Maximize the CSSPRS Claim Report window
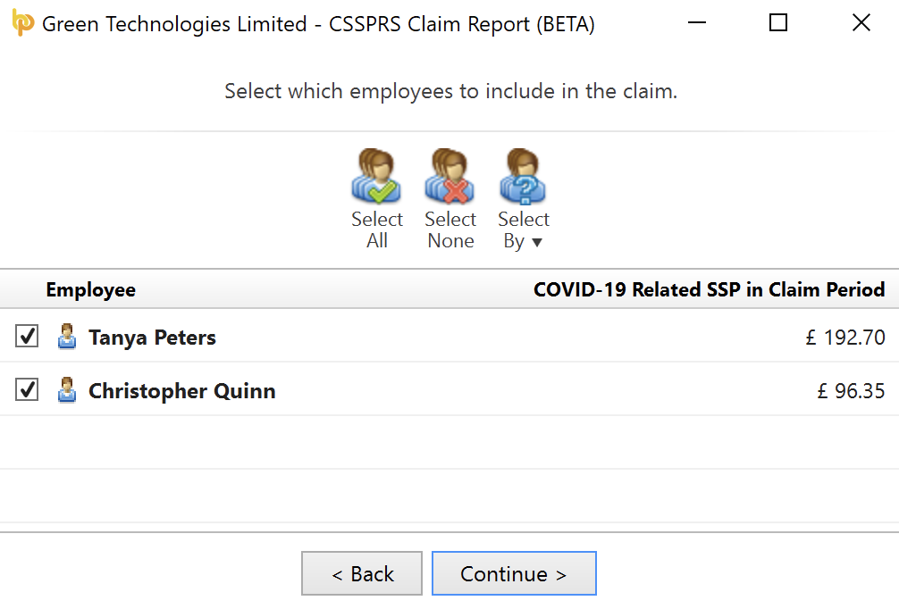The width and height of the screenshot is (899, 609). (x=778, y=23)
